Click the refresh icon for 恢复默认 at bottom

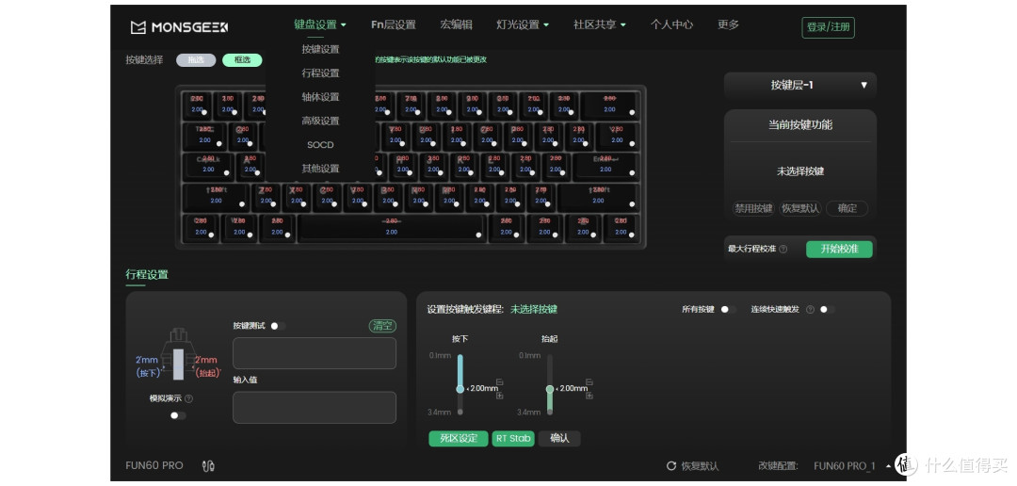[671, 466]
